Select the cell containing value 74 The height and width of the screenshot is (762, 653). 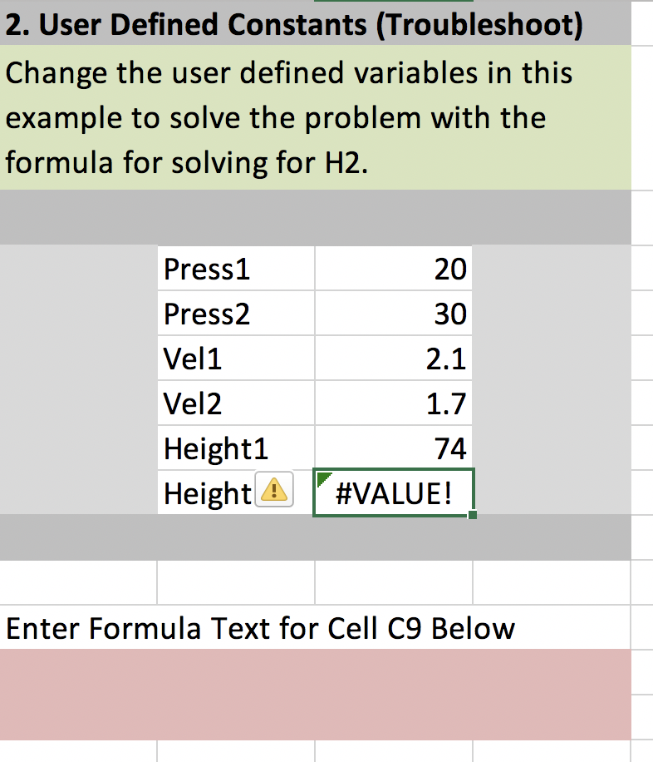pos(393,448)
